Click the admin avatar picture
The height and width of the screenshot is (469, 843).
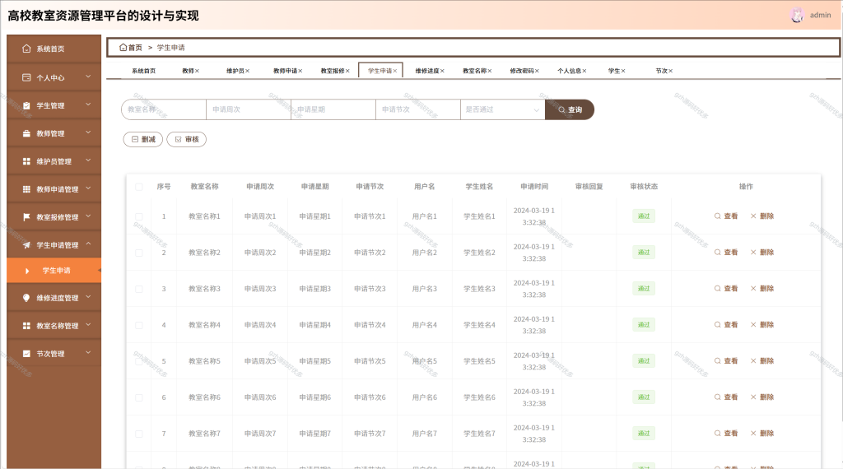(797, 15)
